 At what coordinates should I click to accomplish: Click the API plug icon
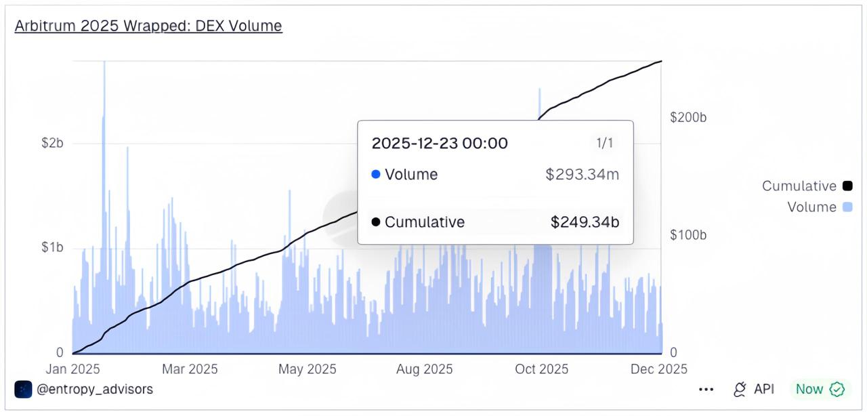(740, 389)
